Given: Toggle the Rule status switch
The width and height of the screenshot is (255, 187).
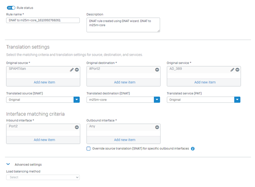Looking at the screenshot, I should coord(11,8).
